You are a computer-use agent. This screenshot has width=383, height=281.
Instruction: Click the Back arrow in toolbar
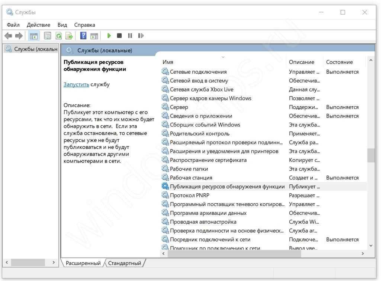tap(8, 36)
